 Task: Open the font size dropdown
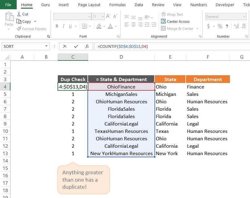coord(103,17)
